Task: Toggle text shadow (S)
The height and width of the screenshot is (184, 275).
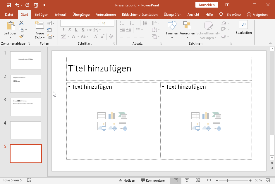Action: [x=83, y=30]
